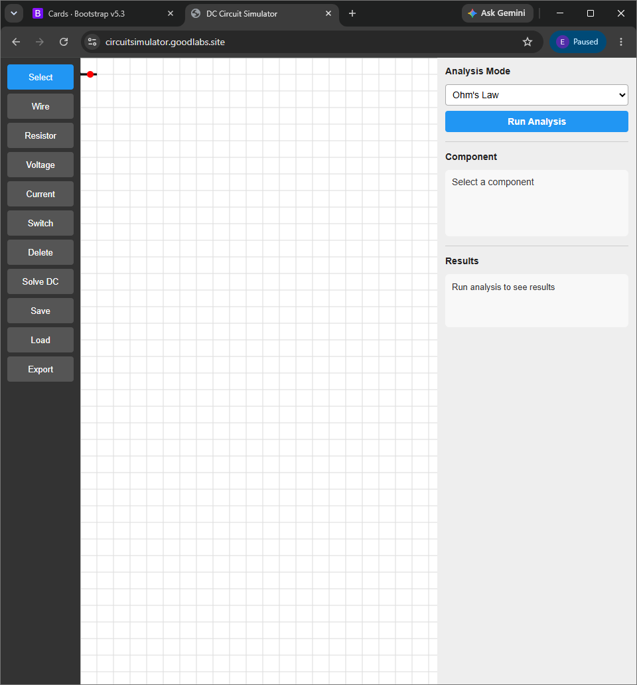The width and height of the screenshot is (637, 685).
Task: Click the 'Select a component' text
Action: tap(492, 182)
